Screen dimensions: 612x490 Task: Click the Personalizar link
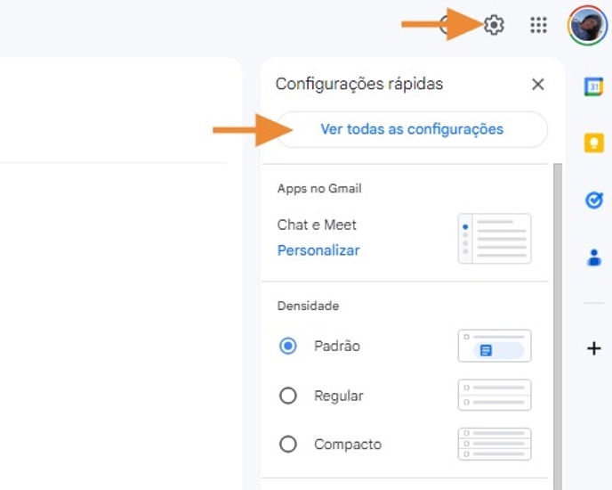[318, 250]
